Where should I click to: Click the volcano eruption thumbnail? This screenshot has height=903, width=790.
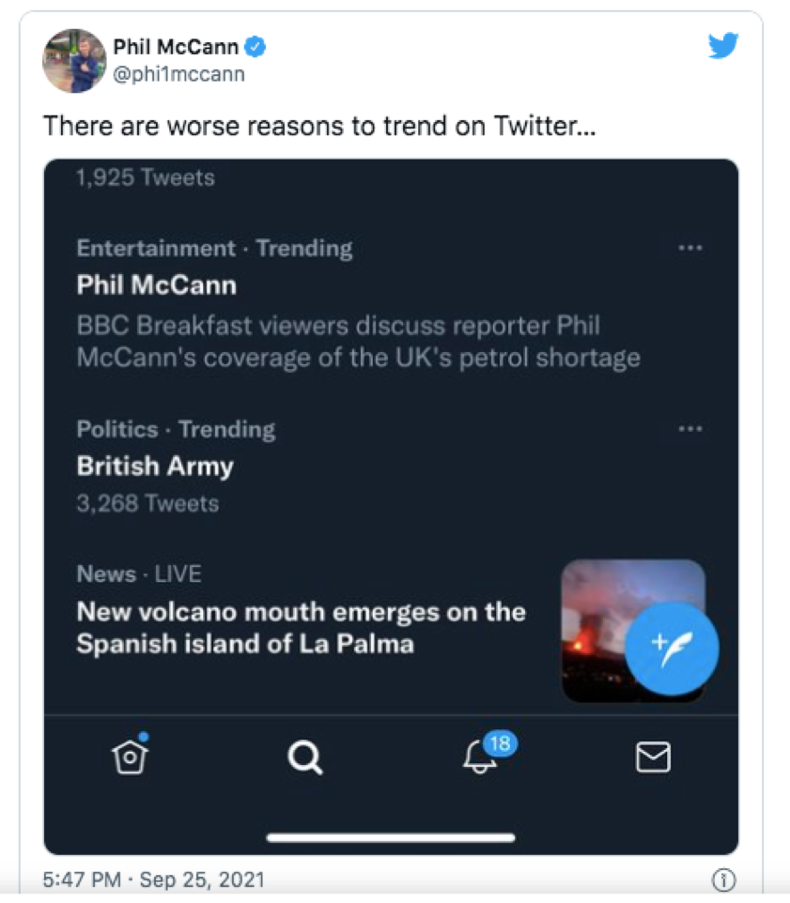point(633,631)
